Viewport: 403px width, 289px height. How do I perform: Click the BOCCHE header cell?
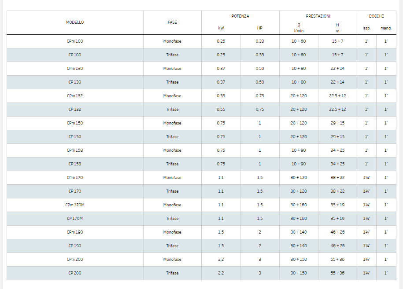(x=376, y=16)
